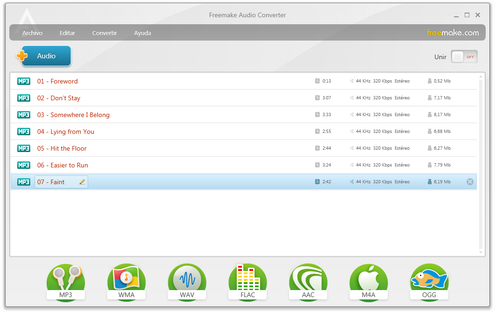495x312 pixels.
Task: Open the Archivo menu
Action: coord(32,33)
